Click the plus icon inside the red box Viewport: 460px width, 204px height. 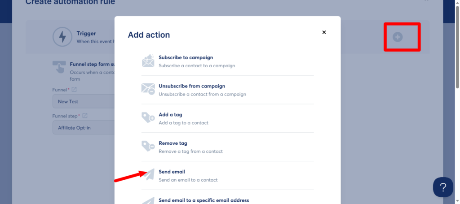tap(398, 37)
